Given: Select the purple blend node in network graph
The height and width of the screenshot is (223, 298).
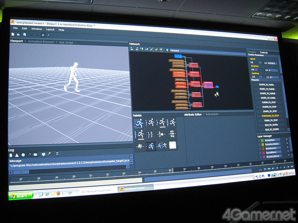Looking at the screenshot, I should click(208, 85).
